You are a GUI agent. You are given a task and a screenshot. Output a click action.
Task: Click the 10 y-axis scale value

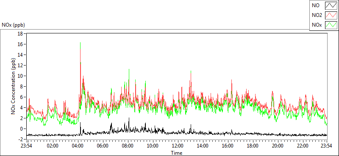[20, 76]
